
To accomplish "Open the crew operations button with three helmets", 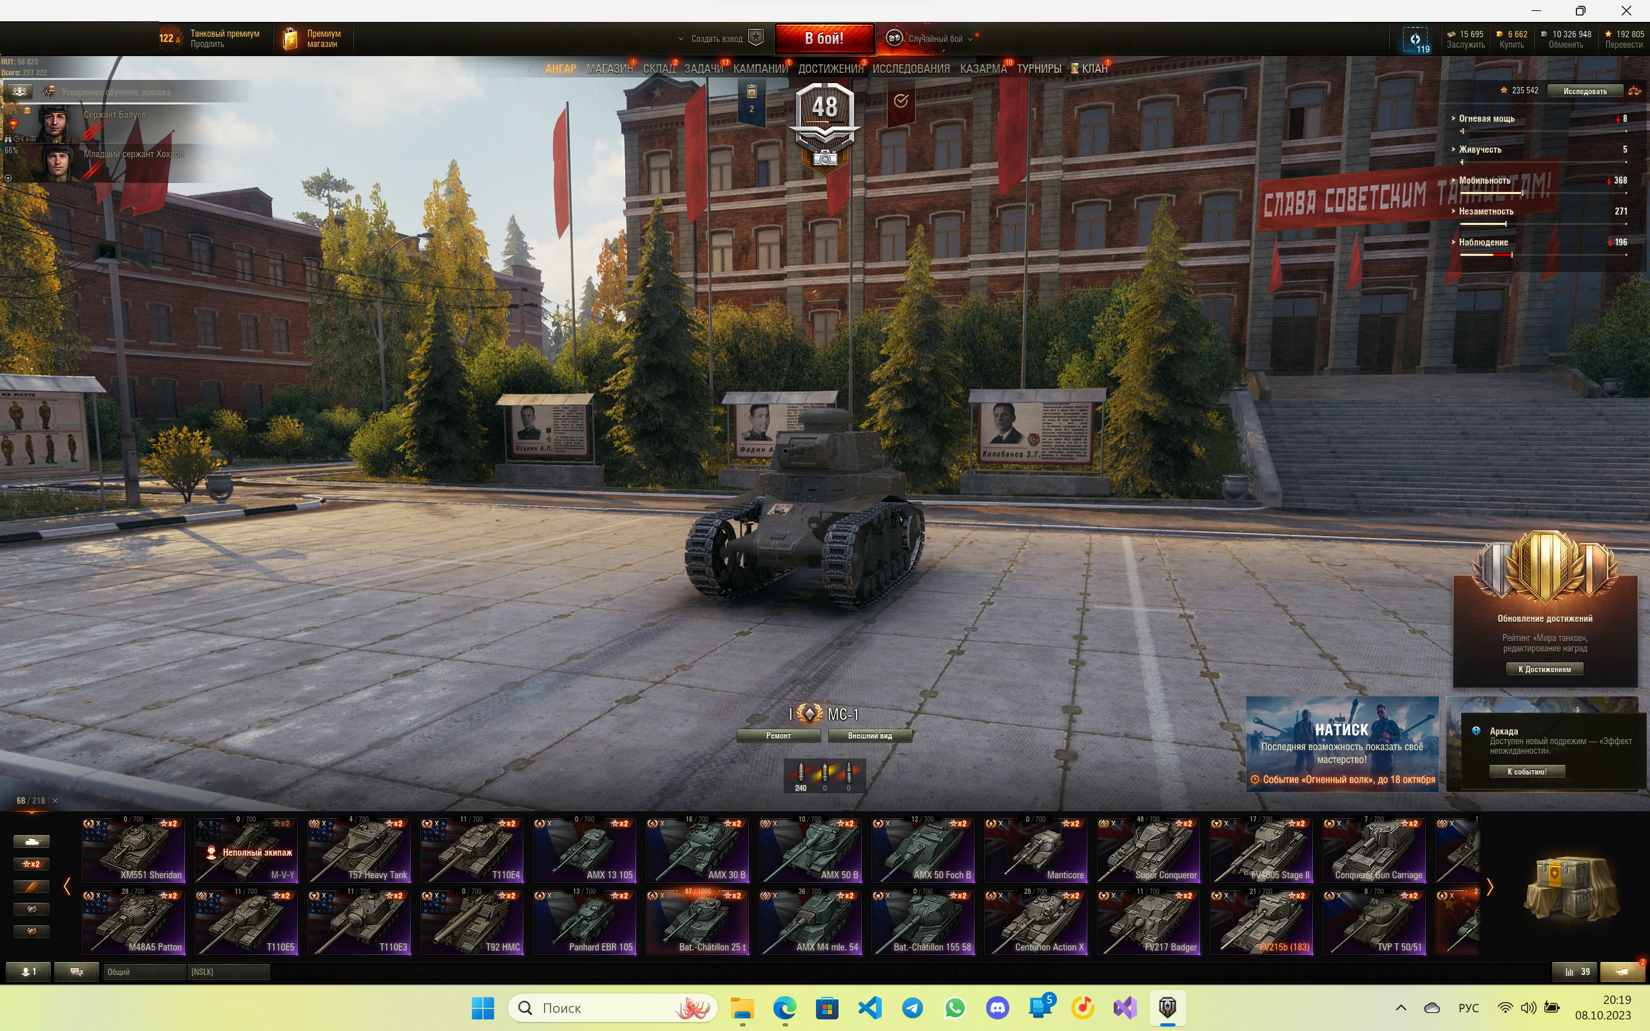I will coord(19,91).
